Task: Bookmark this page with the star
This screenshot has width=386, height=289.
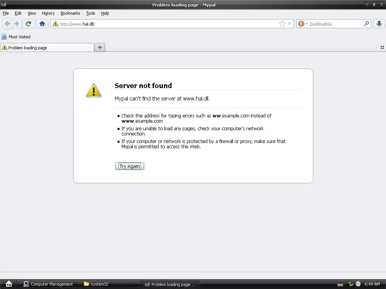Action: tap(282, 24)
